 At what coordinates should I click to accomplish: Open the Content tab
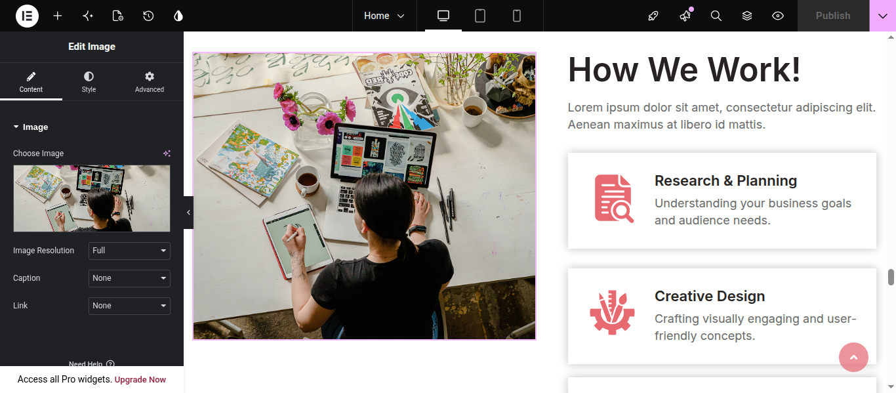[31, 81]
